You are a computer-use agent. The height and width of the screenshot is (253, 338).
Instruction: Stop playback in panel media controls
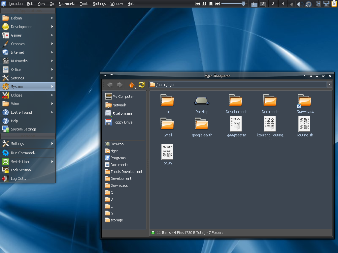click(x=211, y=4)
